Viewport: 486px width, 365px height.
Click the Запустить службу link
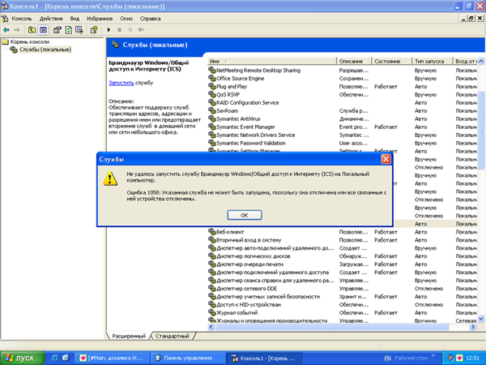point(122,83)
